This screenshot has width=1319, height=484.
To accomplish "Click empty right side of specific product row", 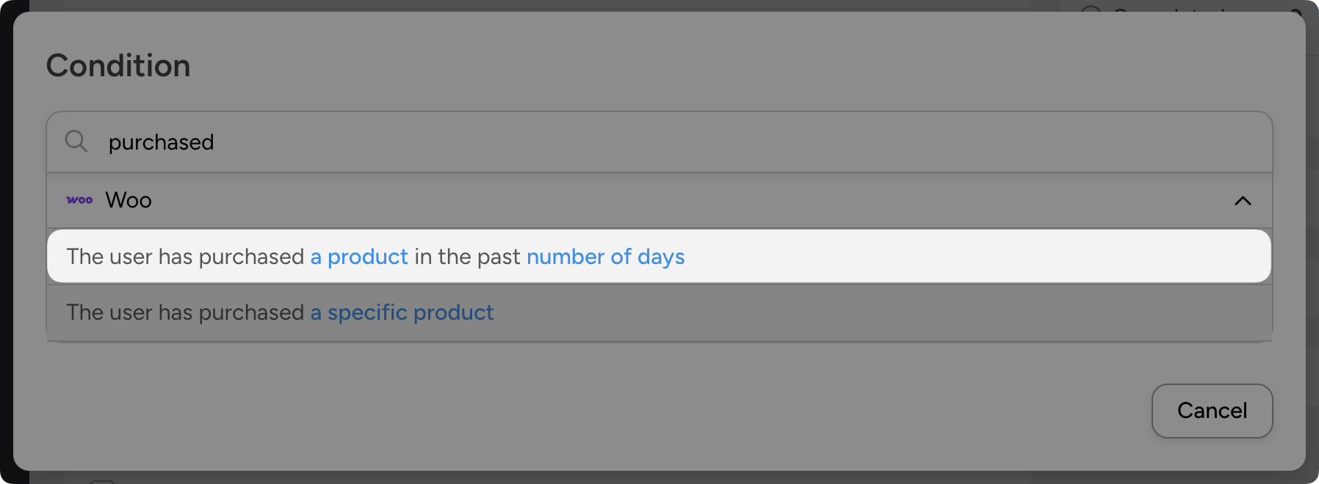I will [1028, 312].
